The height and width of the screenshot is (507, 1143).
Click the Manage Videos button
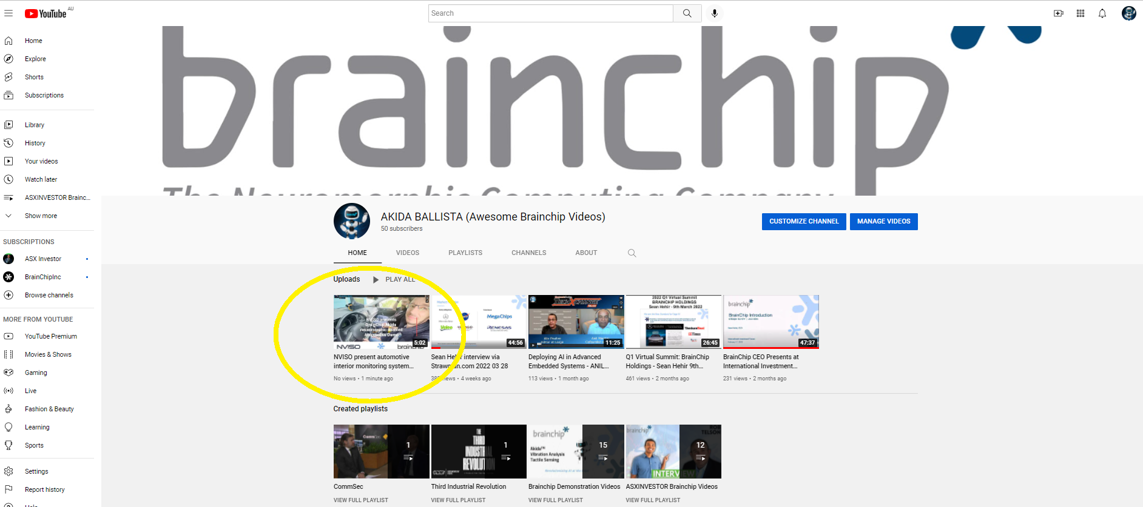point(883,222)
